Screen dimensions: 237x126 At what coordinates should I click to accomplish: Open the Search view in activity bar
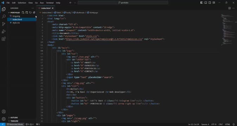pos(4,16)
